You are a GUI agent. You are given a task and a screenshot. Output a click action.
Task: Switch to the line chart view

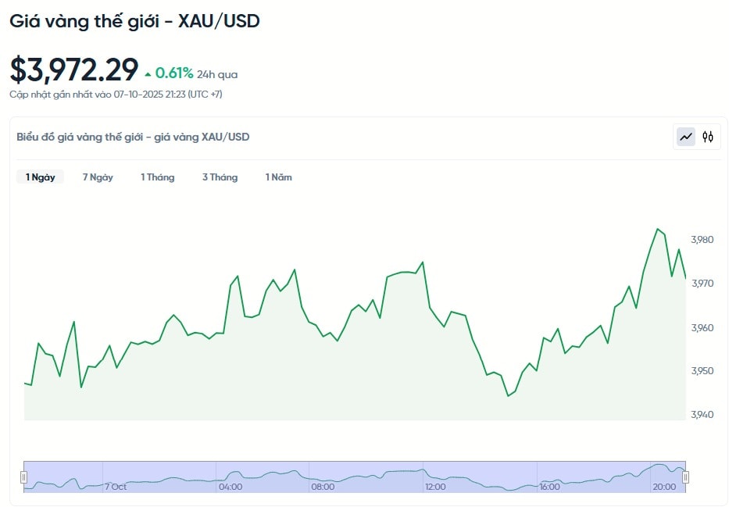[686, 137]
